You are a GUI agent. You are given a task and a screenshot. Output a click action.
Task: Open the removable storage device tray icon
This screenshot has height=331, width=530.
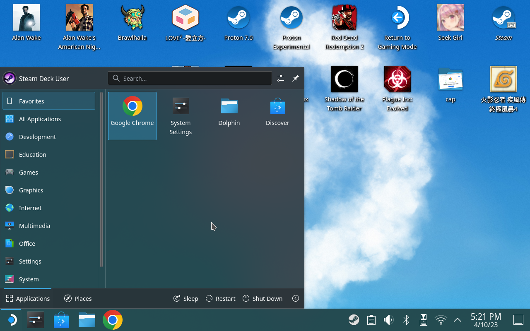coord(424,320)
